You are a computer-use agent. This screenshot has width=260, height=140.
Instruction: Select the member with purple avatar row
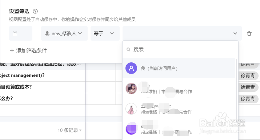click(179, 129)
